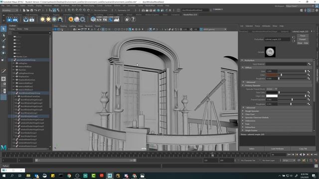Click the RIB code brackets shelf icon
The image size is (319, 179).
click(99, 19)
